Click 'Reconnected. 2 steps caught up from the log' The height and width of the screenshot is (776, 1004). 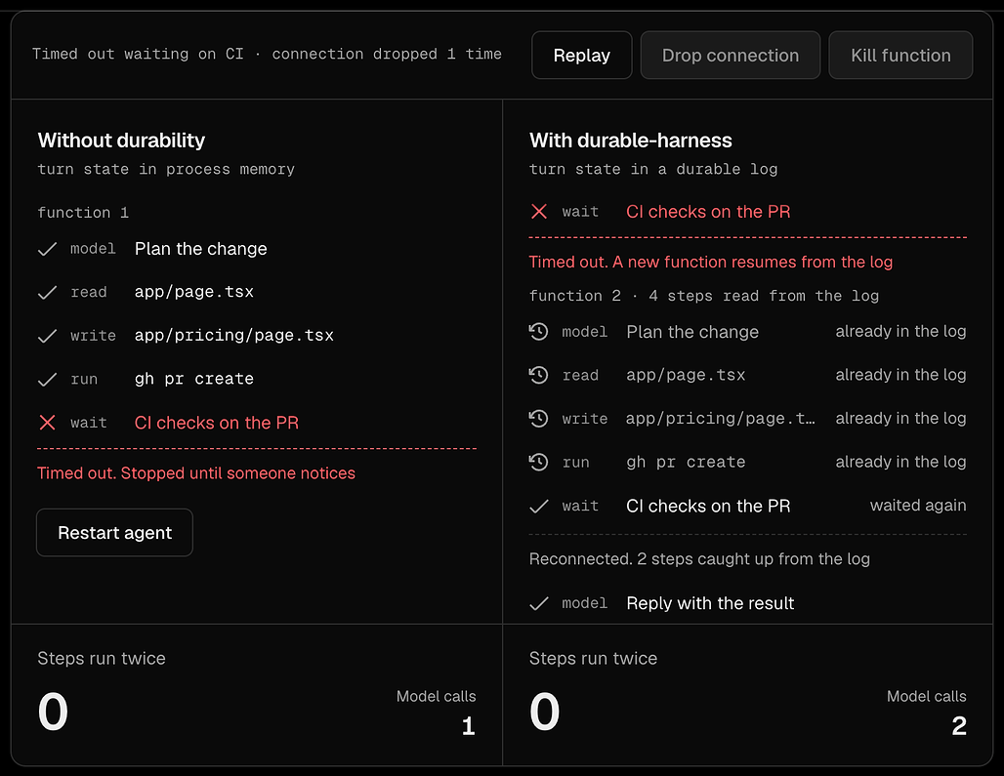pyautogui.click(x=699, y=558)
